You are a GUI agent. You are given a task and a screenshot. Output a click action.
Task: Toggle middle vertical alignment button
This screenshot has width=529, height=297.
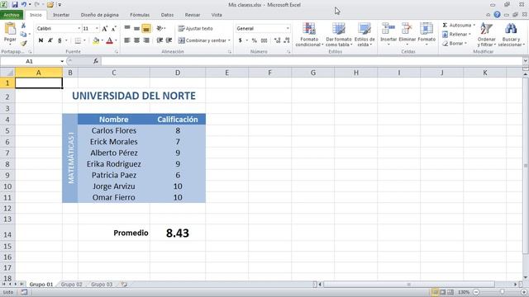pyautogui.click(x=136, y=29)
